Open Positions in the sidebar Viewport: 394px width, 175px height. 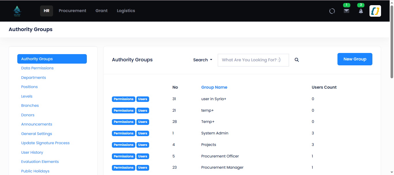(x=29, y=87)
